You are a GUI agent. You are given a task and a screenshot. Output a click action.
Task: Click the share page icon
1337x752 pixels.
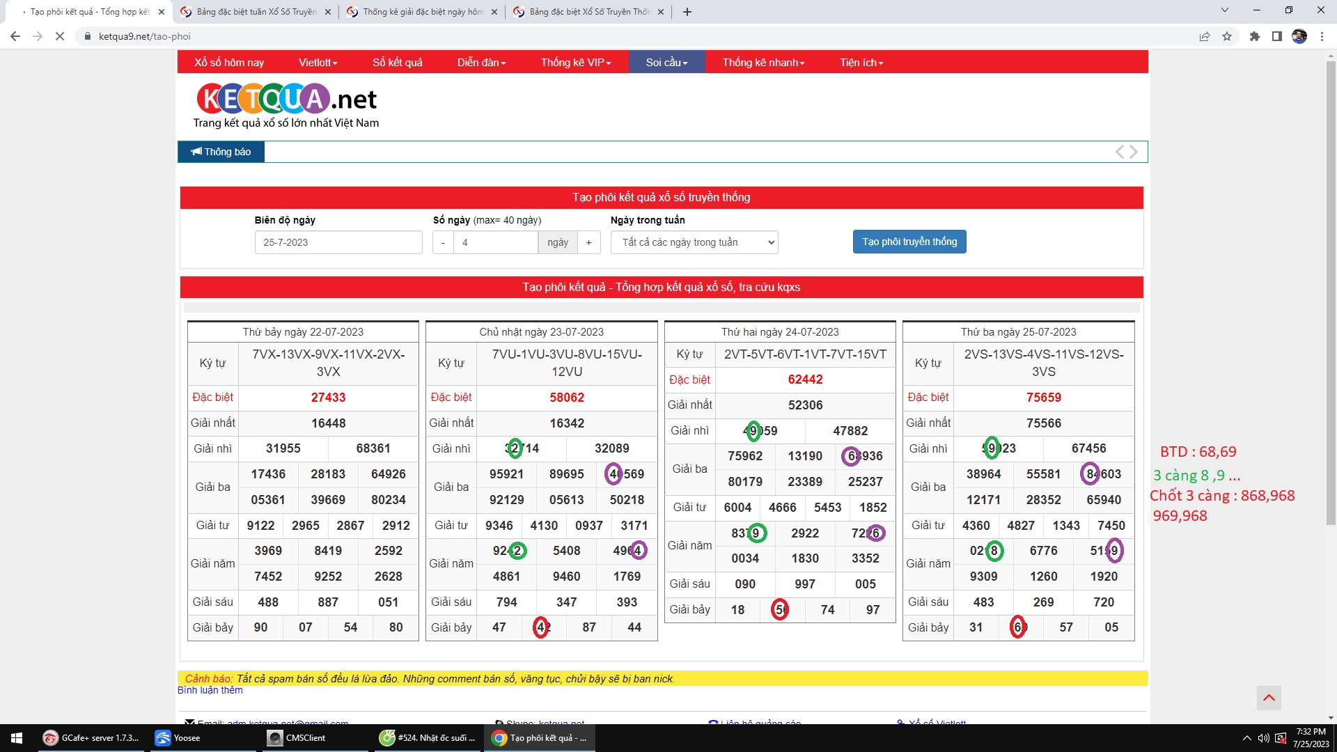1205,36
